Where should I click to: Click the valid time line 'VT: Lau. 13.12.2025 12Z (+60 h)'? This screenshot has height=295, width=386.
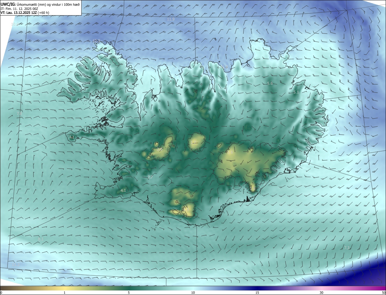pyautogui.click(x=25, y=13)
